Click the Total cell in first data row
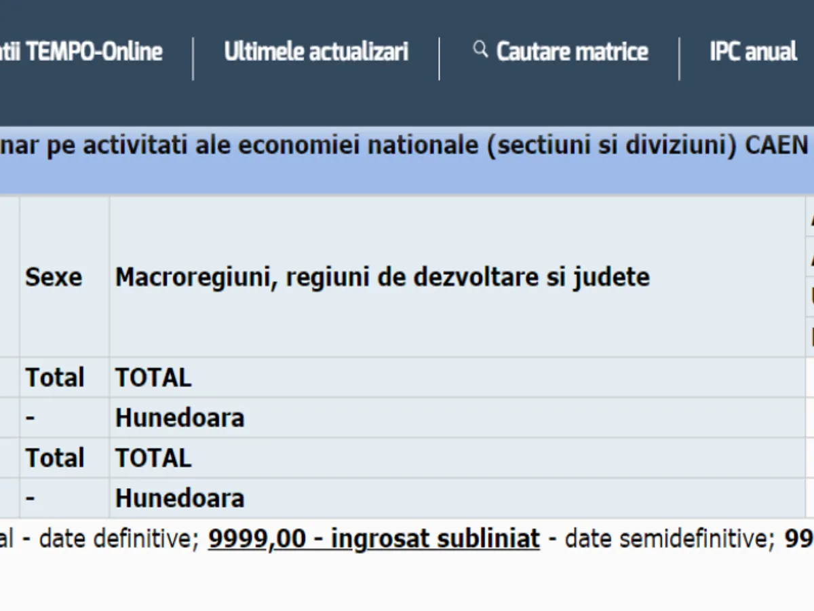This screenshot has width=814, height=611. (55, 377)
